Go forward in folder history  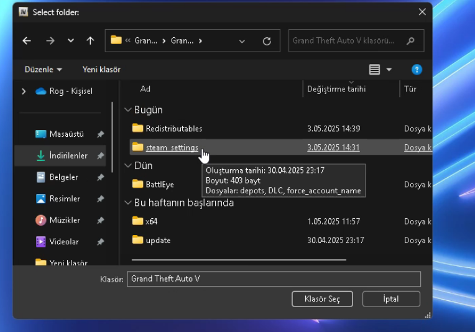point(50,40)
